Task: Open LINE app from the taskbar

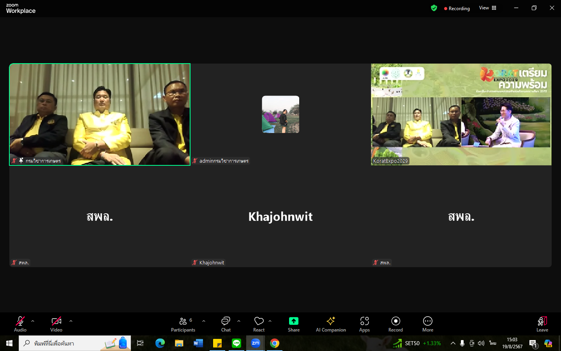Action: coord(236,343)
